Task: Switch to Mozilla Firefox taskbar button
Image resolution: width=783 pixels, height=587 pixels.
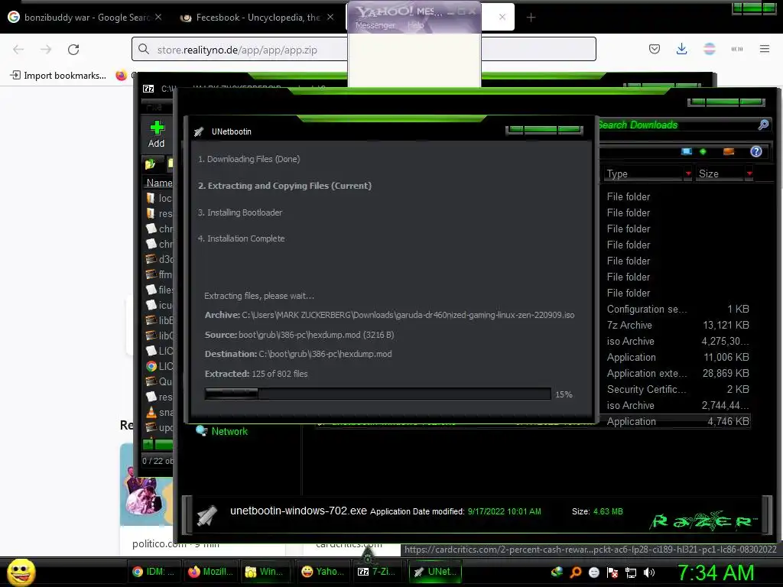Action: click(x=210, y=572)
